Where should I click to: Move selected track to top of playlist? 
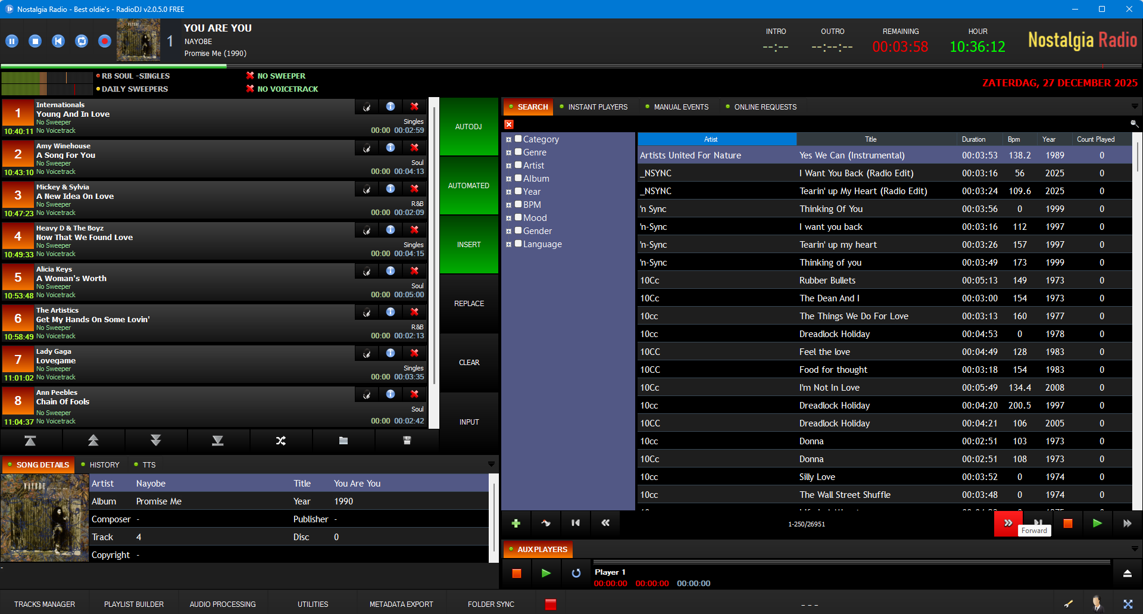click(x=30, y=441)
